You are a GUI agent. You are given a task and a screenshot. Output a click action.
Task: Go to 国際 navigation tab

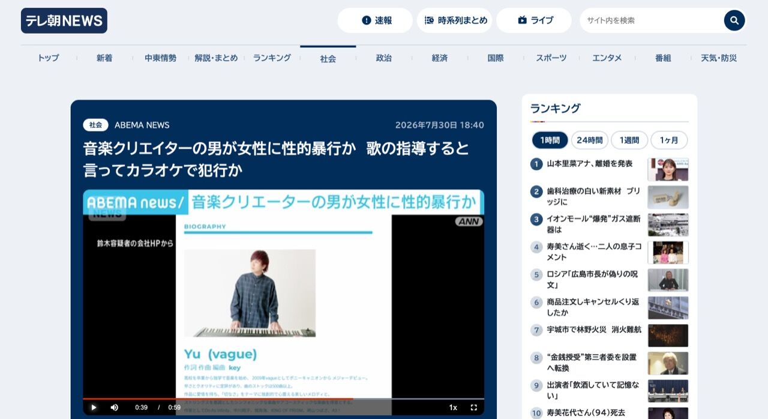click(x=496, y=58)
